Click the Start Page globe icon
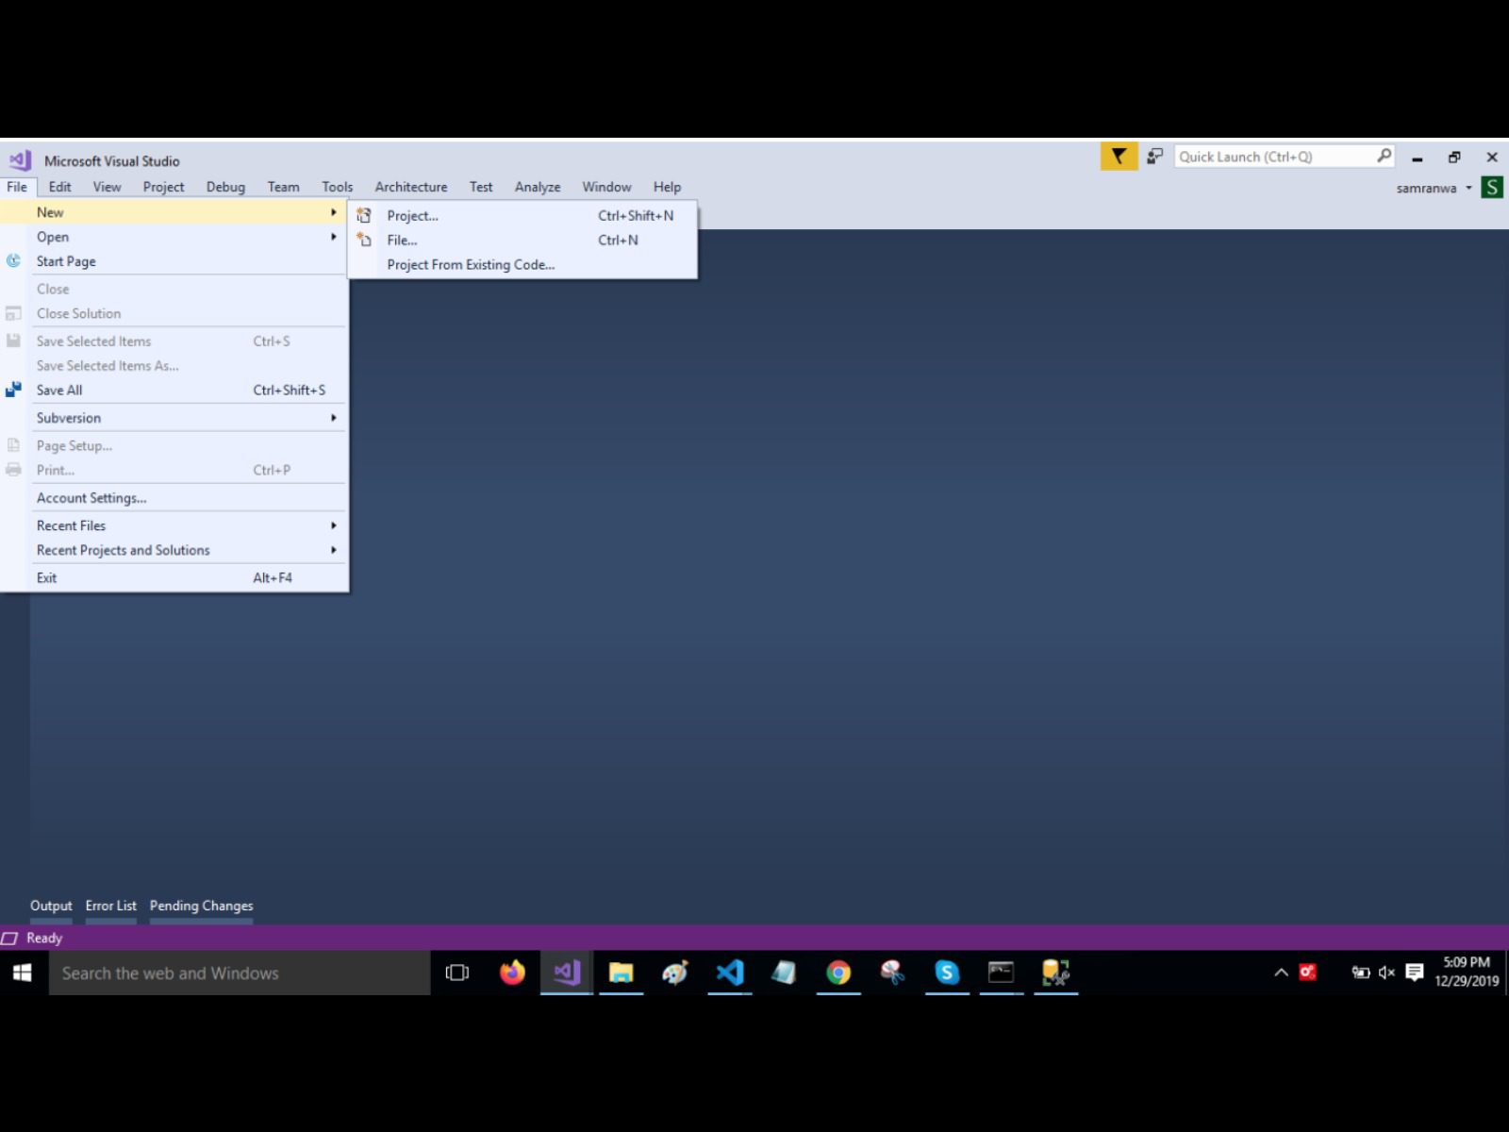This screenshot has height=1132, width=1509. pos(13,261)
